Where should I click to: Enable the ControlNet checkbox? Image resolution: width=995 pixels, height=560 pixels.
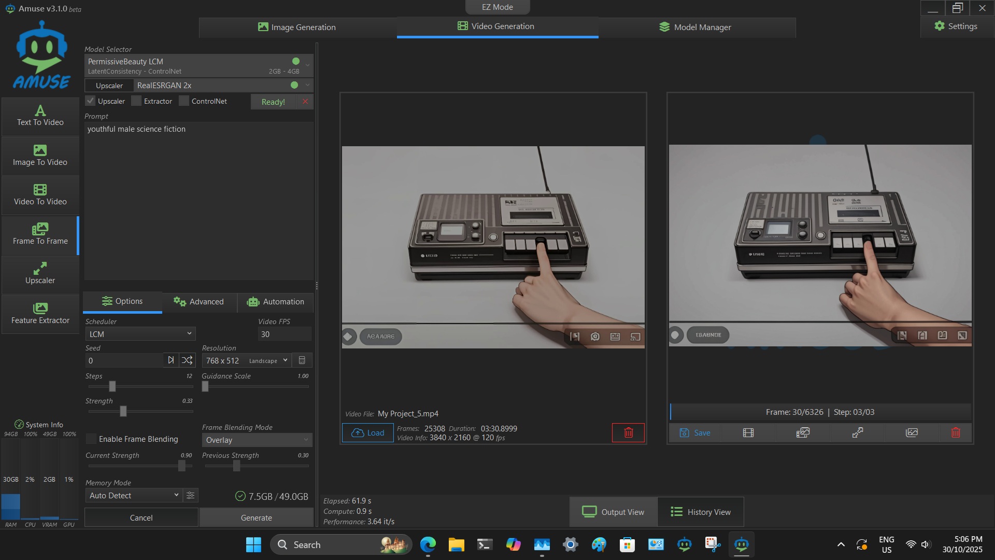[x=184, y=101]
